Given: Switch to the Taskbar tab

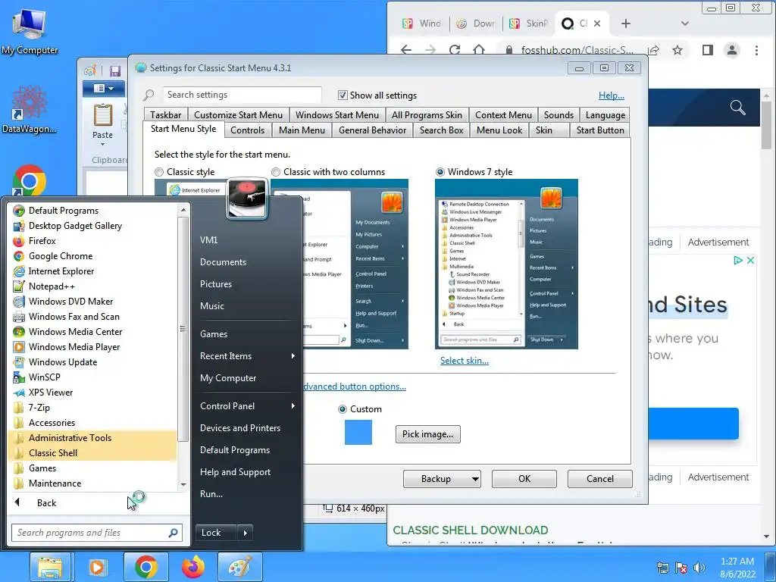Looking at the screenshot, I should 166,115.
